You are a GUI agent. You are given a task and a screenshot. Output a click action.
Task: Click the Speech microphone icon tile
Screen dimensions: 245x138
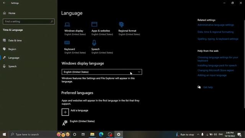(x=94, y=43)
